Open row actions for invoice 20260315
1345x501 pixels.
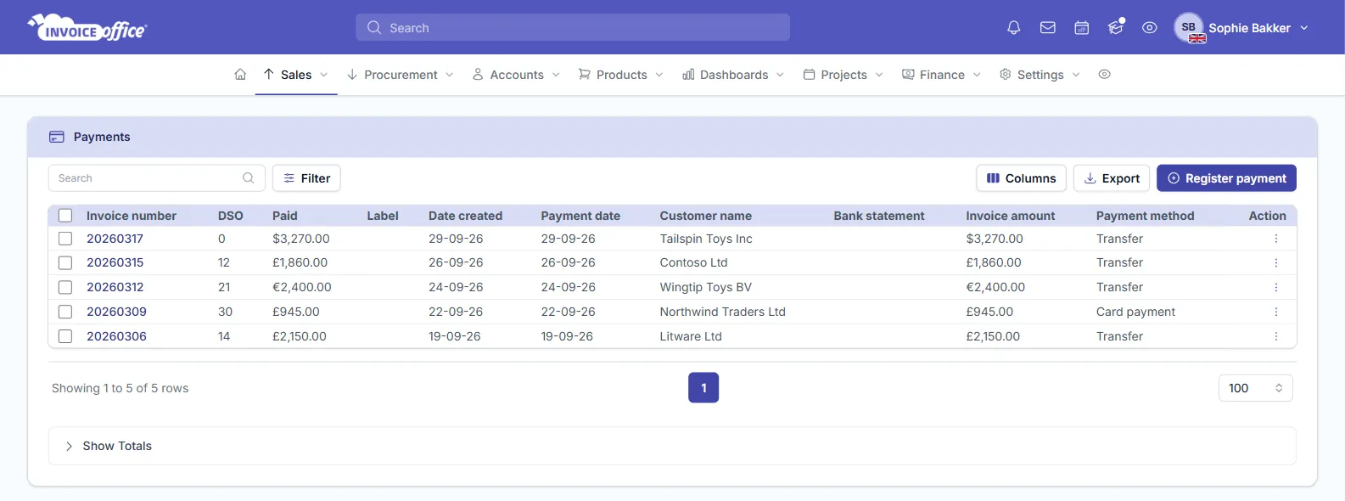point(1275,262)
